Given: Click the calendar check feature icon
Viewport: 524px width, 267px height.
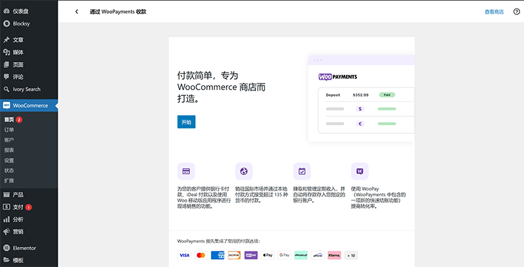Looking at the screenshot, I should (302, 172).
